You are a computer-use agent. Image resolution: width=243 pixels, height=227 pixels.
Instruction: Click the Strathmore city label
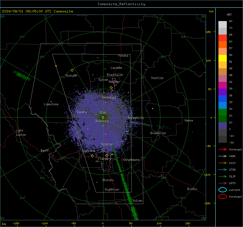[x=131, y=160]
